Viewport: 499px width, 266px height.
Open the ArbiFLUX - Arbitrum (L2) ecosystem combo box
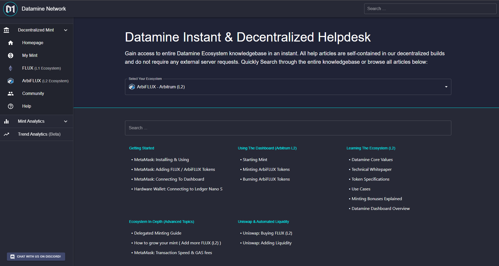tap(288, 87)
